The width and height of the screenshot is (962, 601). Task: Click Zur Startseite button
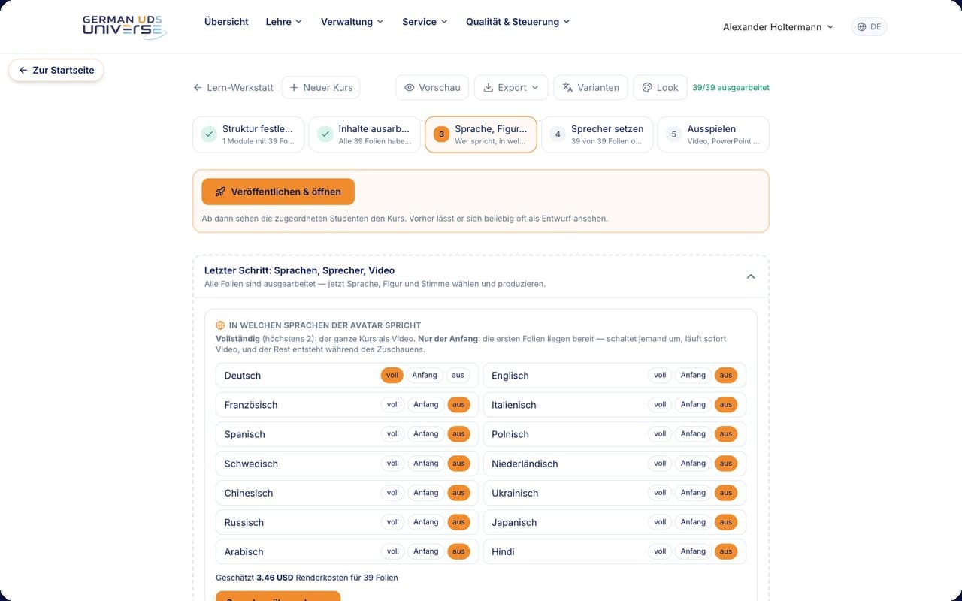click(x=56, y=70)
